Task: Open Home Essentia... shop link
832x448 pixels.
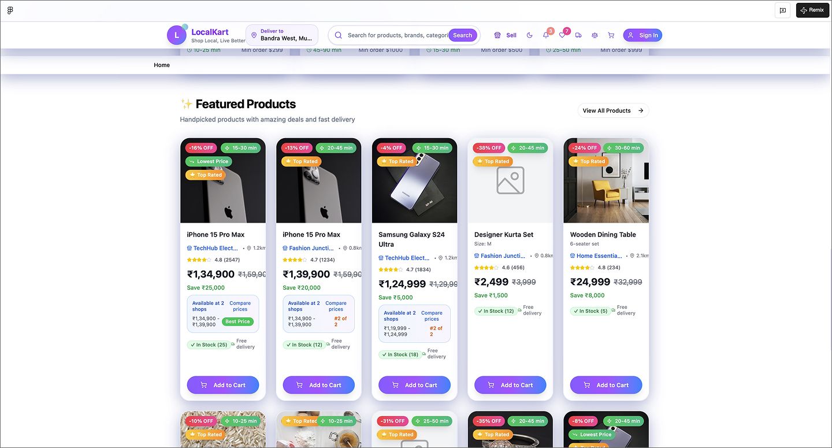Action: point(596,256)
